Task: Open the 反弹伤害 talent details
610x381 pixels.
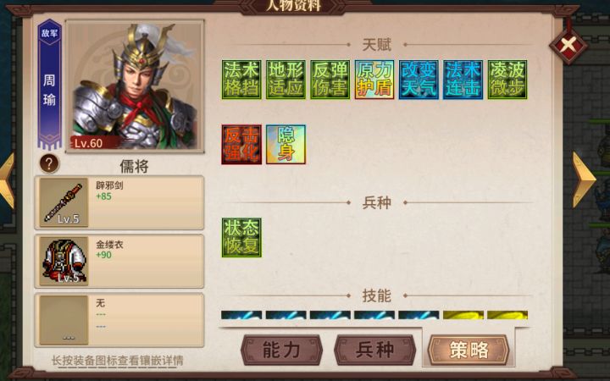Action: click(x=330, y=80)
